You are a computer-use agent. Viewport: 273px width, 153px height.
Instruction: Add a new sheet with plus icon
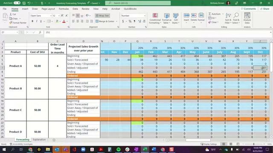click(x=54, y=140)
